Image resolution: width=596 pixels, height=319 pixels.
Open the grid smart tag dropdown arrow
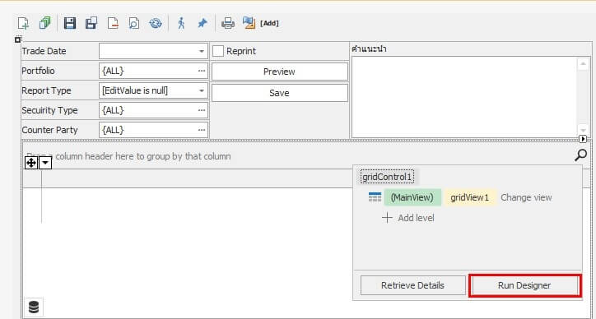click(x=45, y=163)
